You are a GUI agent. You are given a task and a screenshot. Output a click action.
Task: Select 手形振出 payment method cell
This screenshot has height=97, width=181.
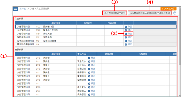[x=81, y=72]
